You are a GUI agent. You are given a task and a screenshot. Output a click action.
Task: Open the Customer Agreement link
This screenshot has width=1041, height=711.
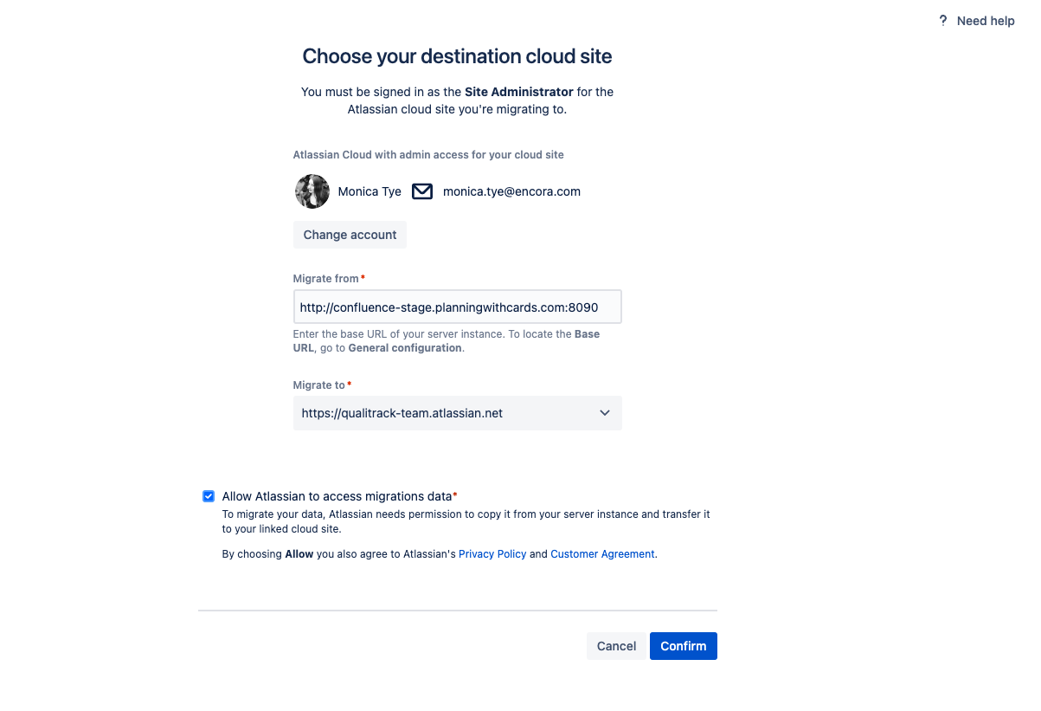coord(602,554)
